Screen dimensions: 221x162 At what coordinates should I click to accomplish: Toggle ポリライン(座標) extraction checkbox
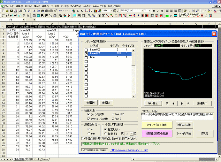[x=88, y=119]
